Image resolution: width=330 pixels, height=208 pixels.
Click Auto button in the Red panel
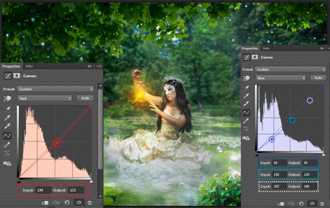coord(85,98)
